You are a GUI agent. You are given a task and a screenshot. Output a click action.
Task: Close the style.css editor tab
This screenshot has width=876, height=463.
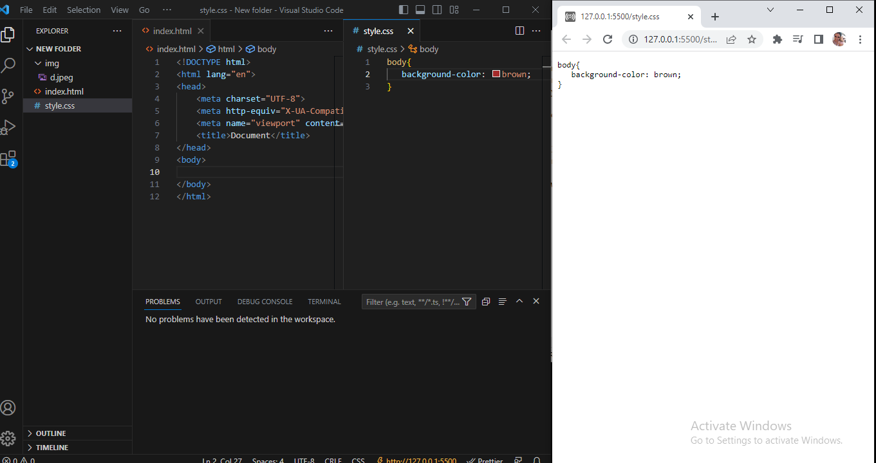[411, 31]
